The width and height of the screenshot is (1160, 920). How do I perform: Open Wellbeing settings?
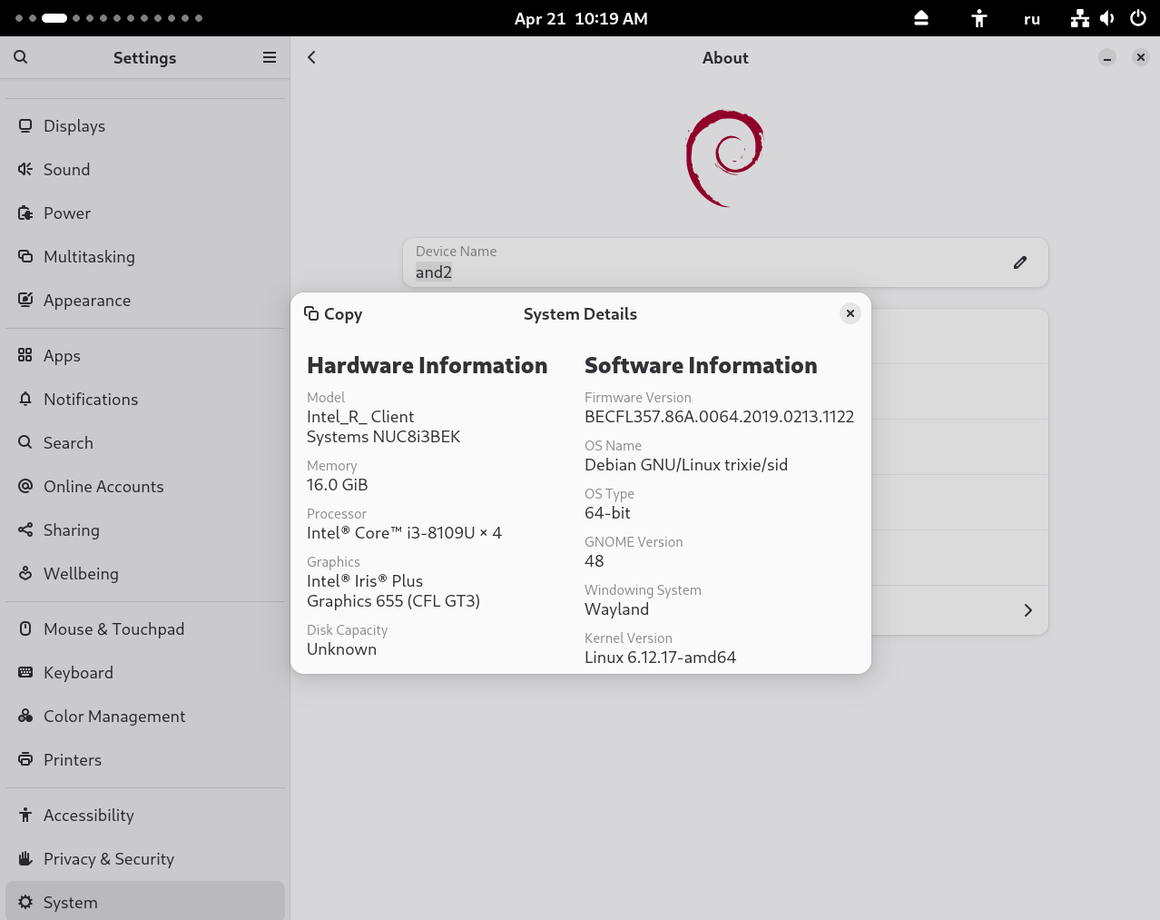(x=145, y=574)
